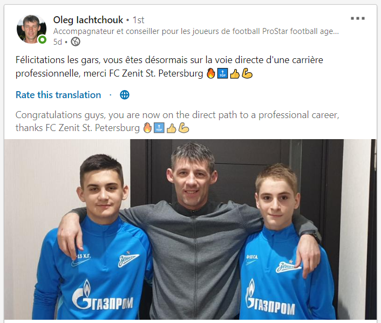This screenshot has width=381, height=323.
Task: Open the three-dot post options menu
Action: (358, 18)
